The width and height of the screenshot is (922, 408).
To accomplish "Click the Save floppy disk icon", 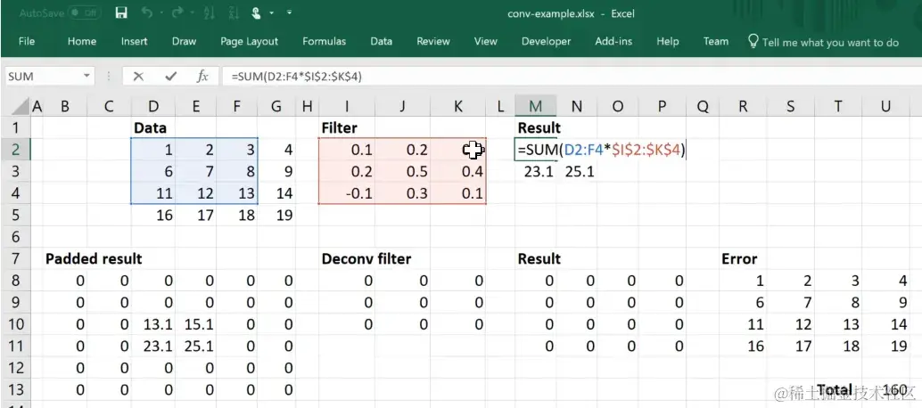I will [x=122, y=12].
